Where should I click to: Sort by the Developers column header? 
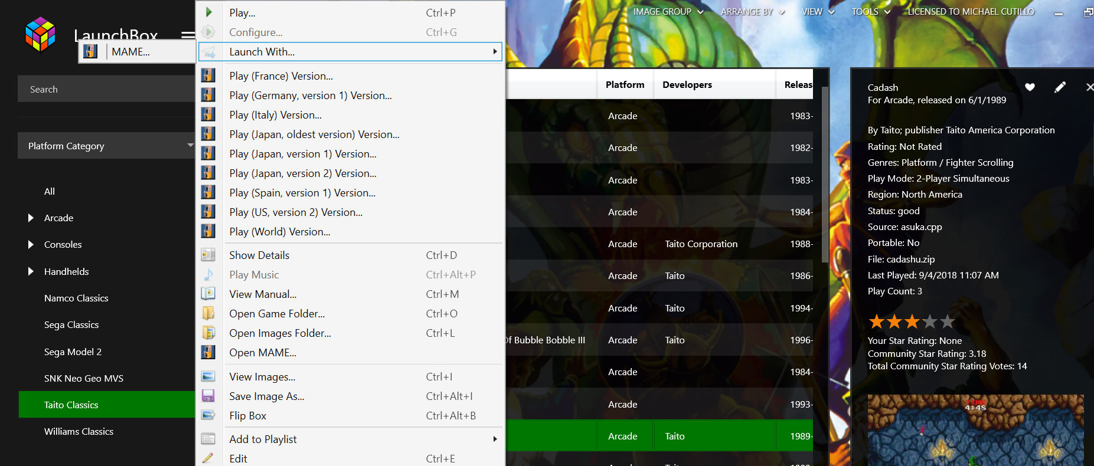[x=714, y=85]
